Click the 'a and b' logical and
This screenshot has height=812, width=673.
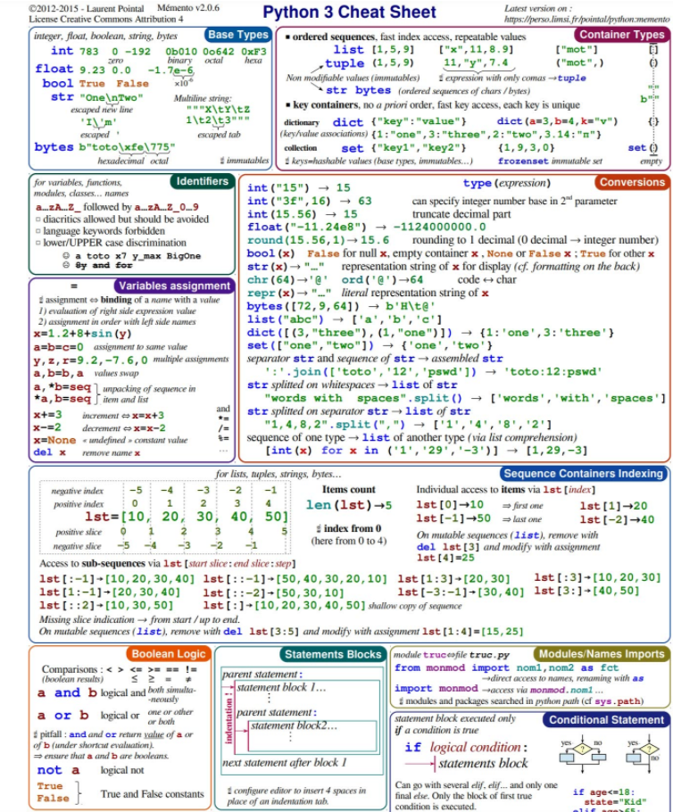point(67,693)
